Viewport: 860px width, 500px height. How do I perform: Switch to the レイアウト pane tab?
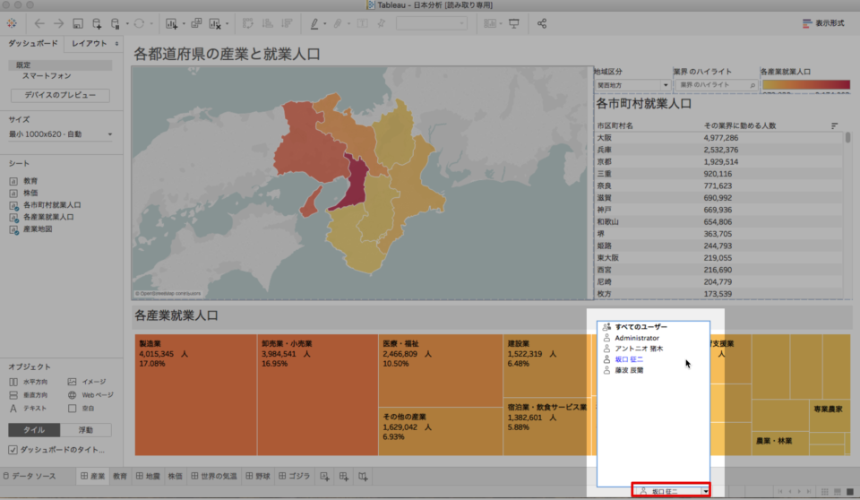(x=90, y=43)
